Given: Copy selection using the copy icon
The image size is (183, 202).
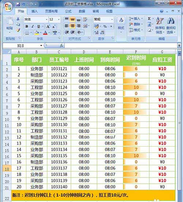Looking at the screenshot, I should click(18, 24).
